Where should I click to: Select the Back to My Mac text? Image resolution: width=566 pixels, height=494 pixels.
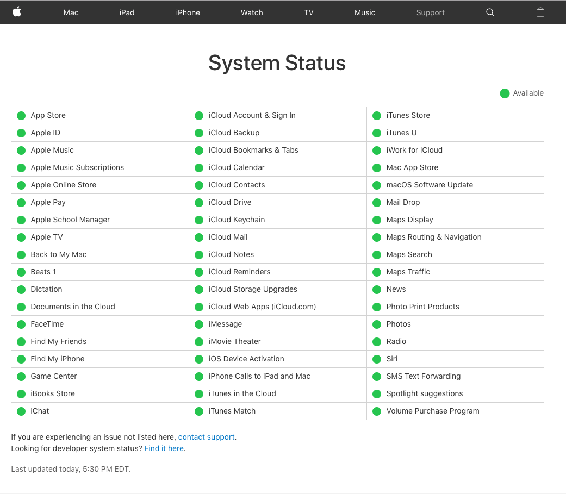[59, 254]
